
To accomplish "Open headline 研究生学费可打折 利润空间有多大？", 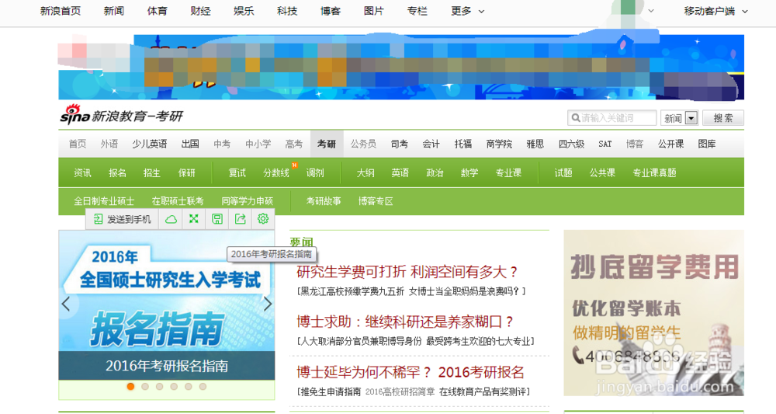I will tap(407, 271).
